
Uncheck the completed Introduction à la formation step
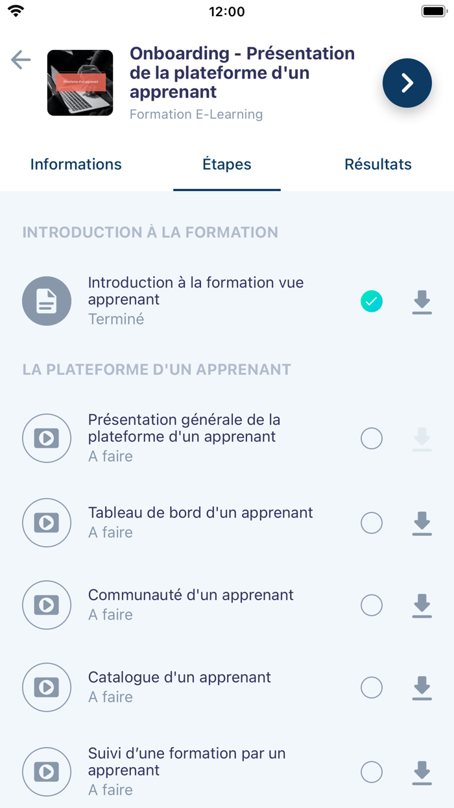click(x=371, y=301)
